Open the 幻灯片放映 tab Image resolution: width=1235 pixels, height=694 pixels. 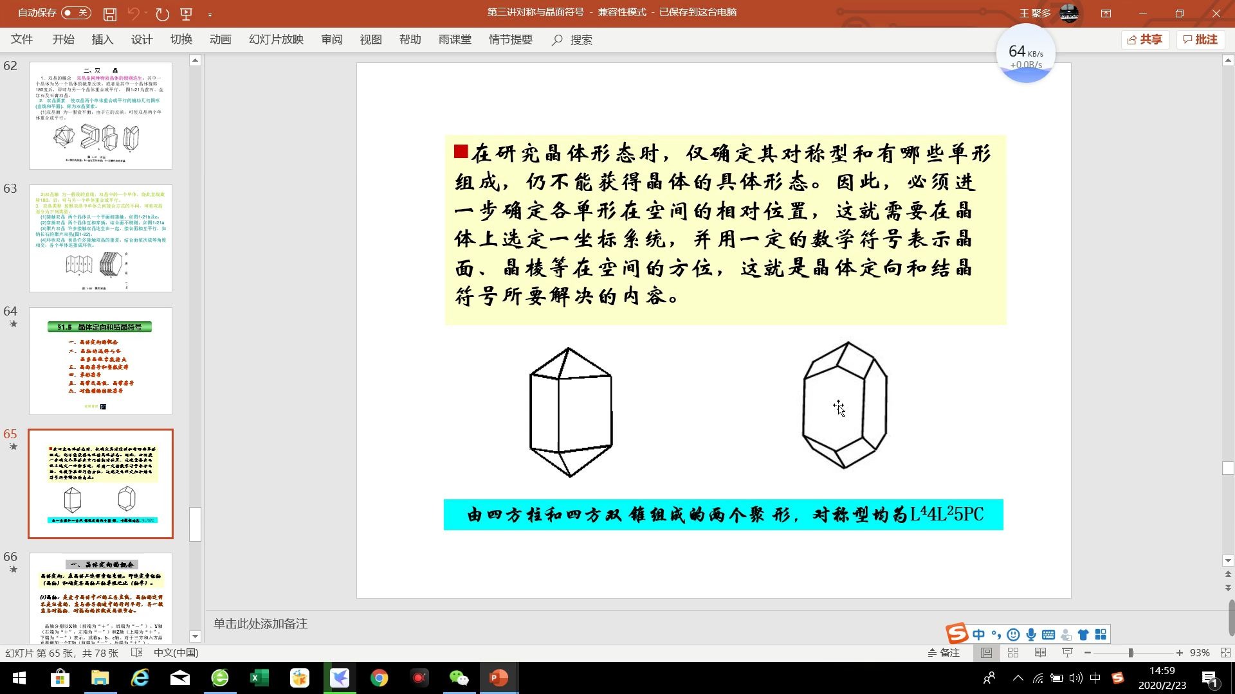pos(276,40)
